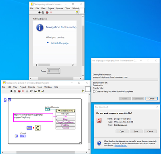Open Operate menu in Block Diagram window
161x154 pixels.
click(x=31, y=87)
